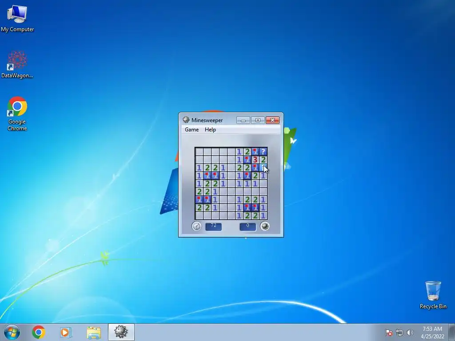The width and height of the screenshot is (455, 341).
Task: Click the empty top-left corner cell of the board
Action: click(x=199, y=151)
